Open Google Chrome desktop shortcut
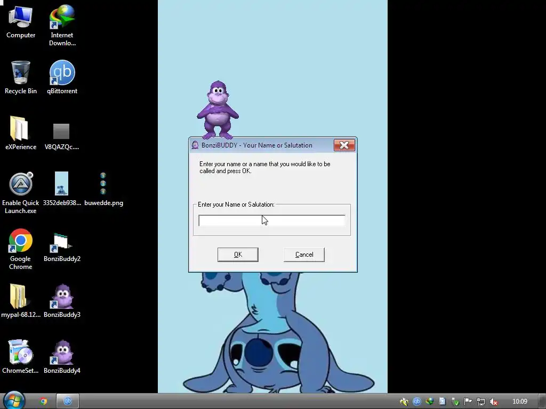The width and height of the screenshot is (546, 409). (21, 249)
